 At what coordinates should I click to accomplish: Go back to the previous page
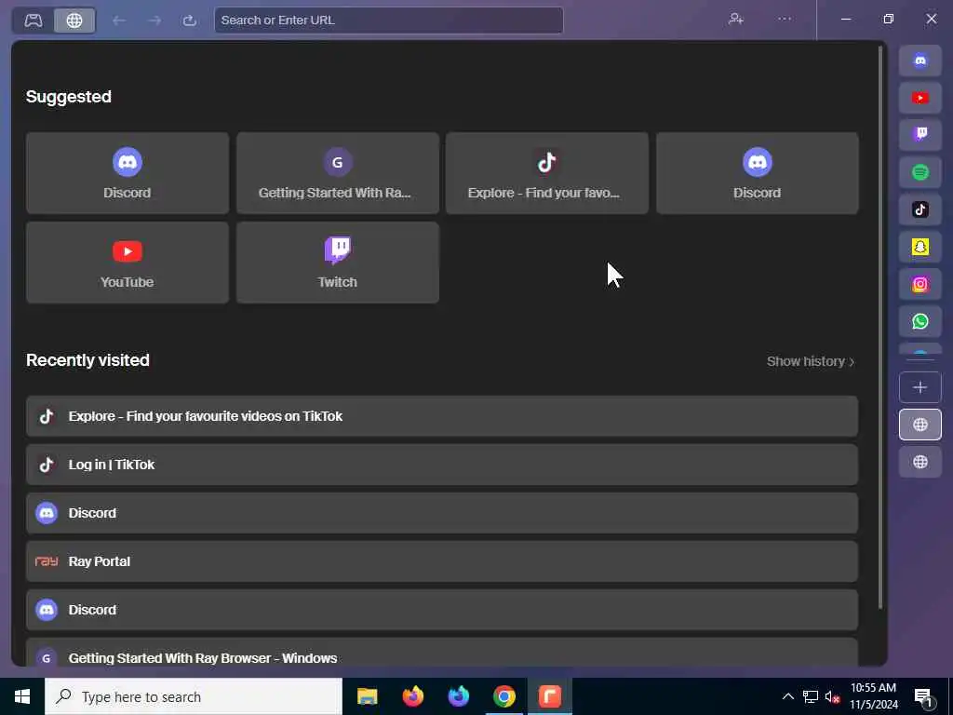119,20
